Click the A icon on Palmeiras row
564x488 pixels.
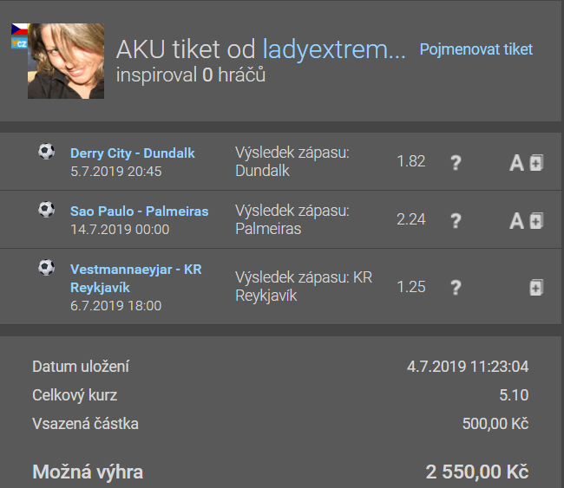pos(516,220)
